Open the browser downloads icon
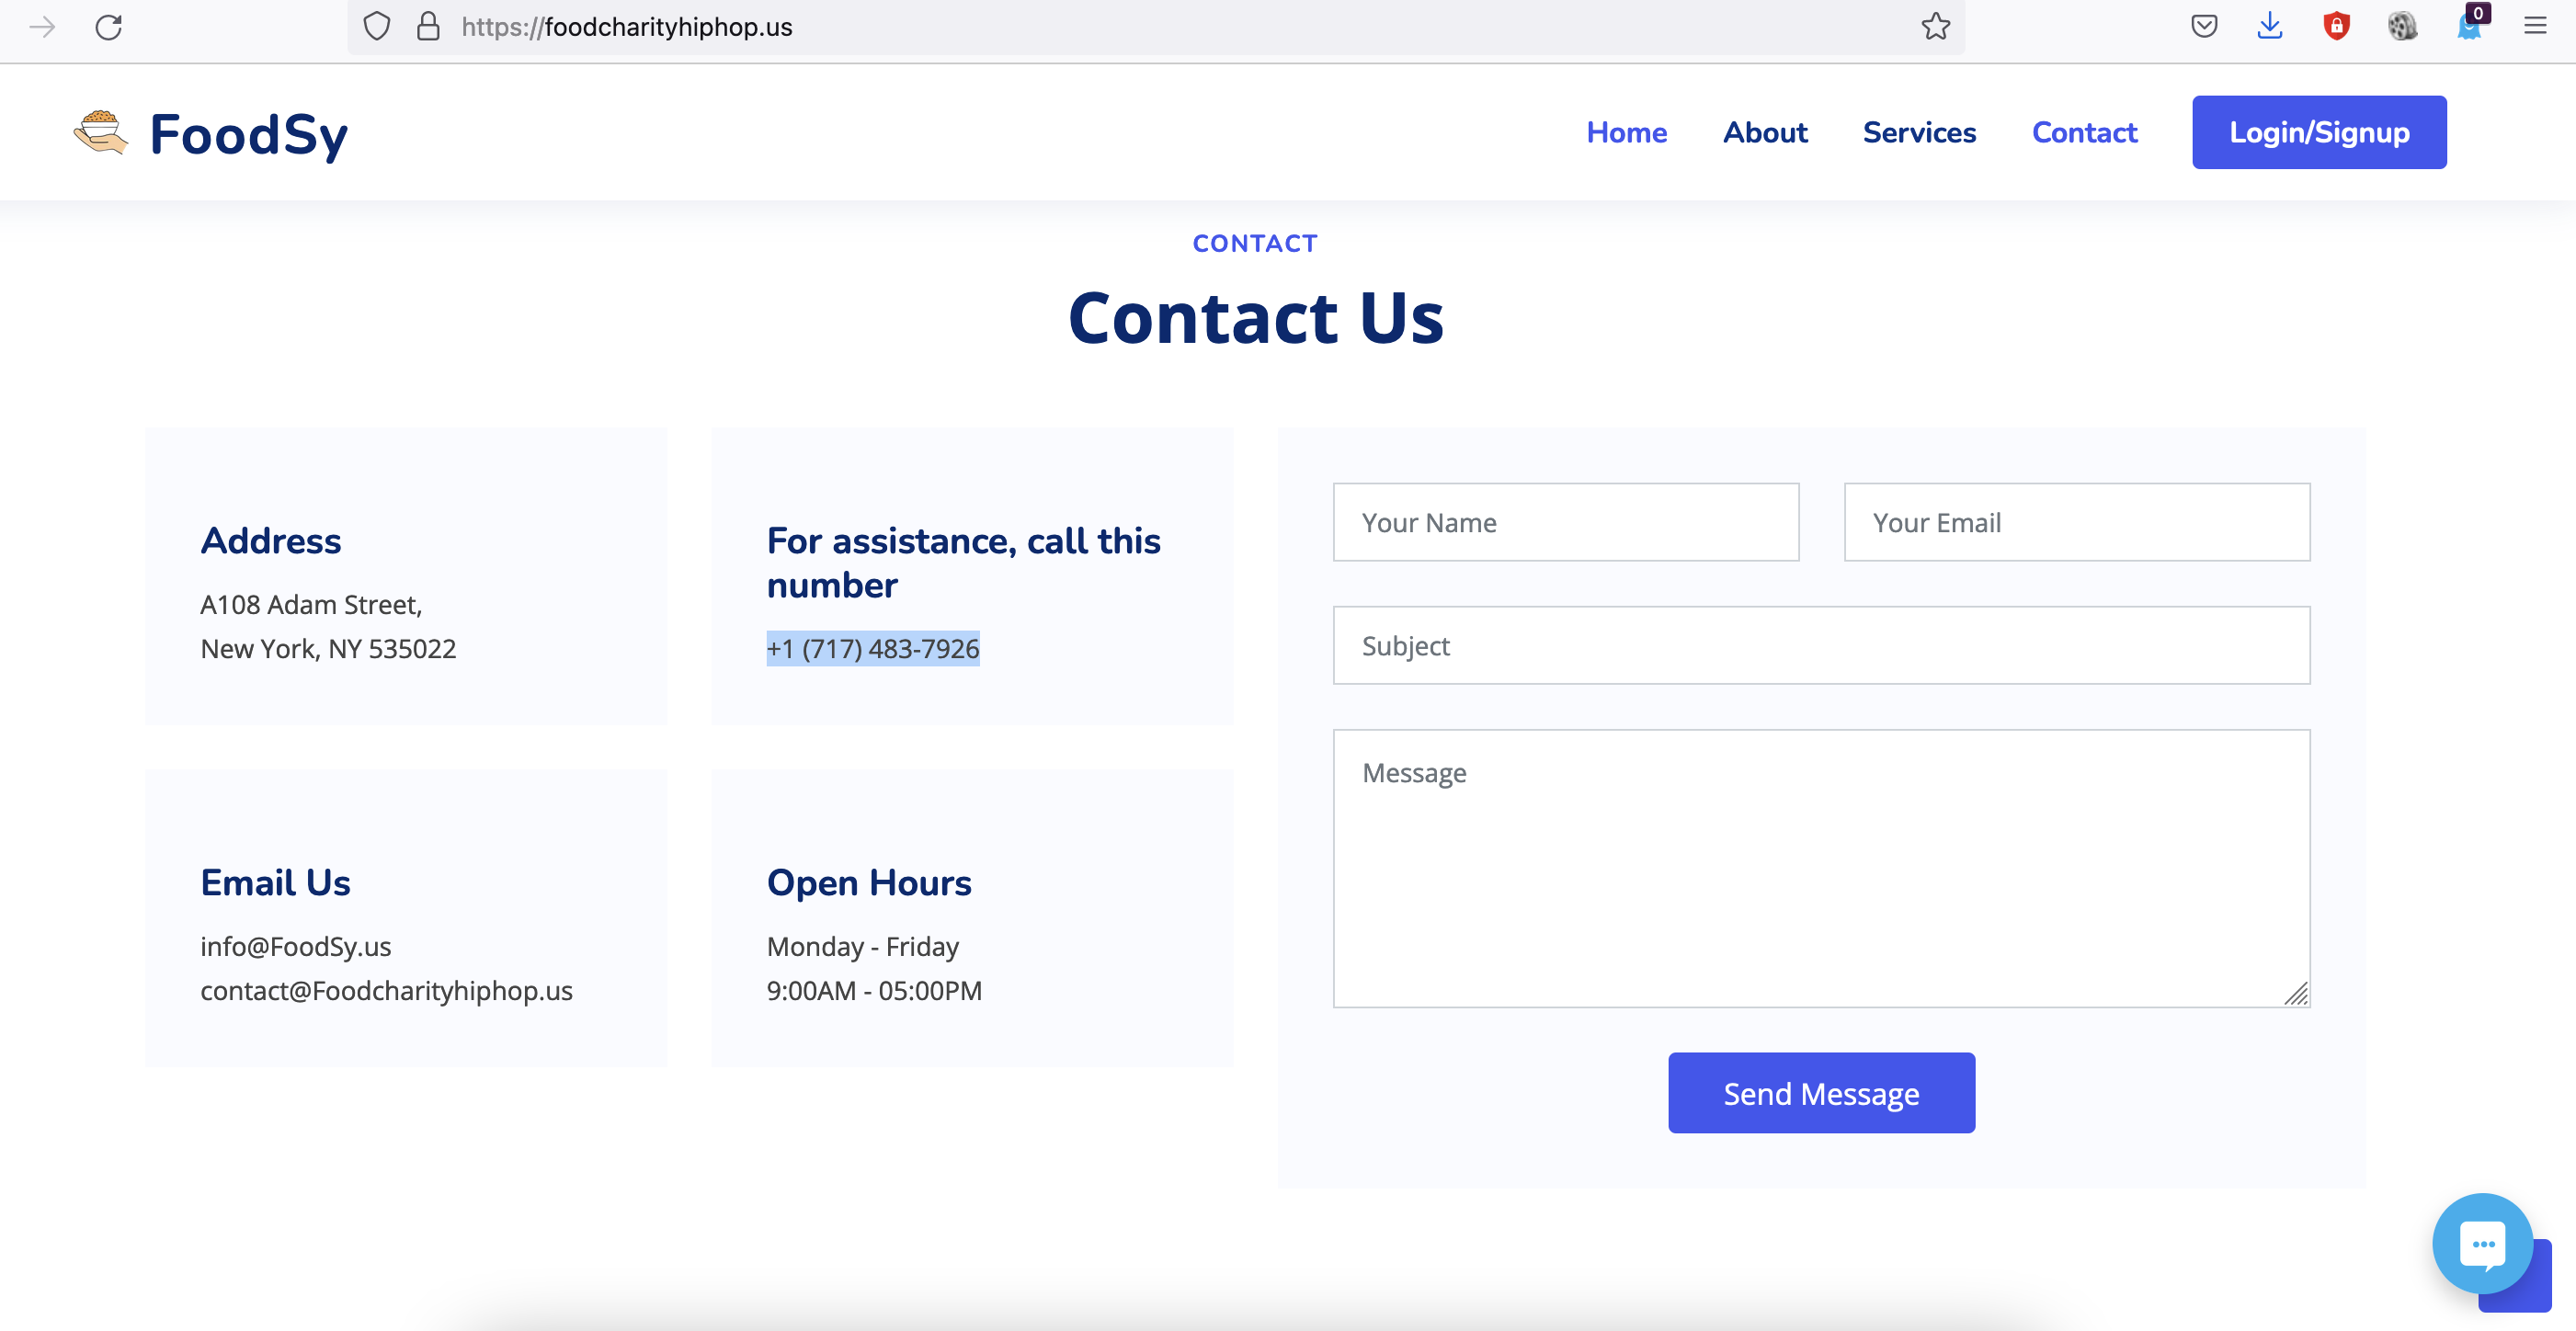2576x1331 pixels. click(2270, 27)
